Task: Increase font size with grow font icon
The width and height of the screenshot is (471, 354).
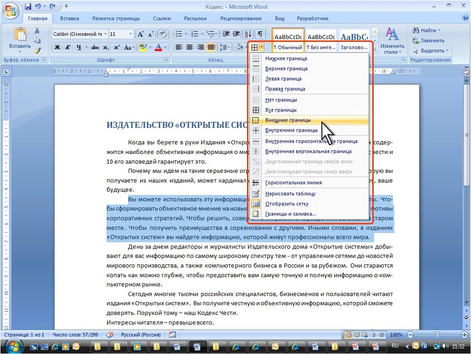Action: point(140,34)
